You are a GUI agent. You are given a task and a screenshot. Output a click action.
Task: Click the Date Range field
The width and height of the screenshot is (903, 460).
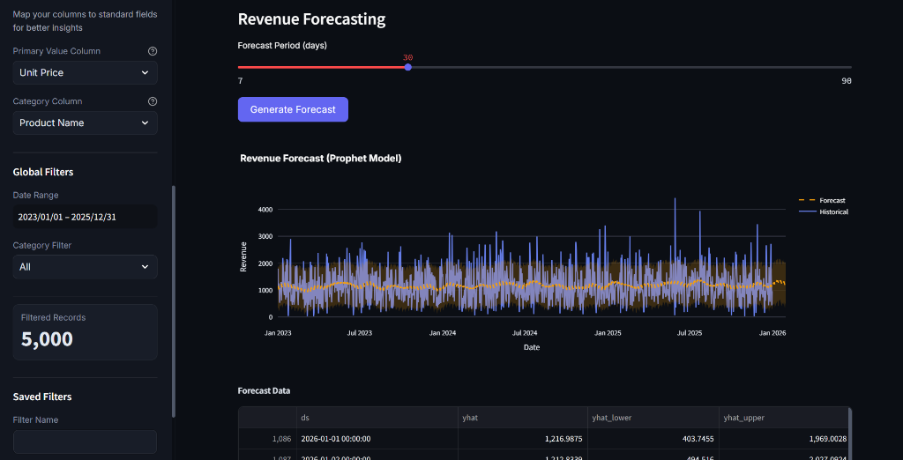click(86, 217)
